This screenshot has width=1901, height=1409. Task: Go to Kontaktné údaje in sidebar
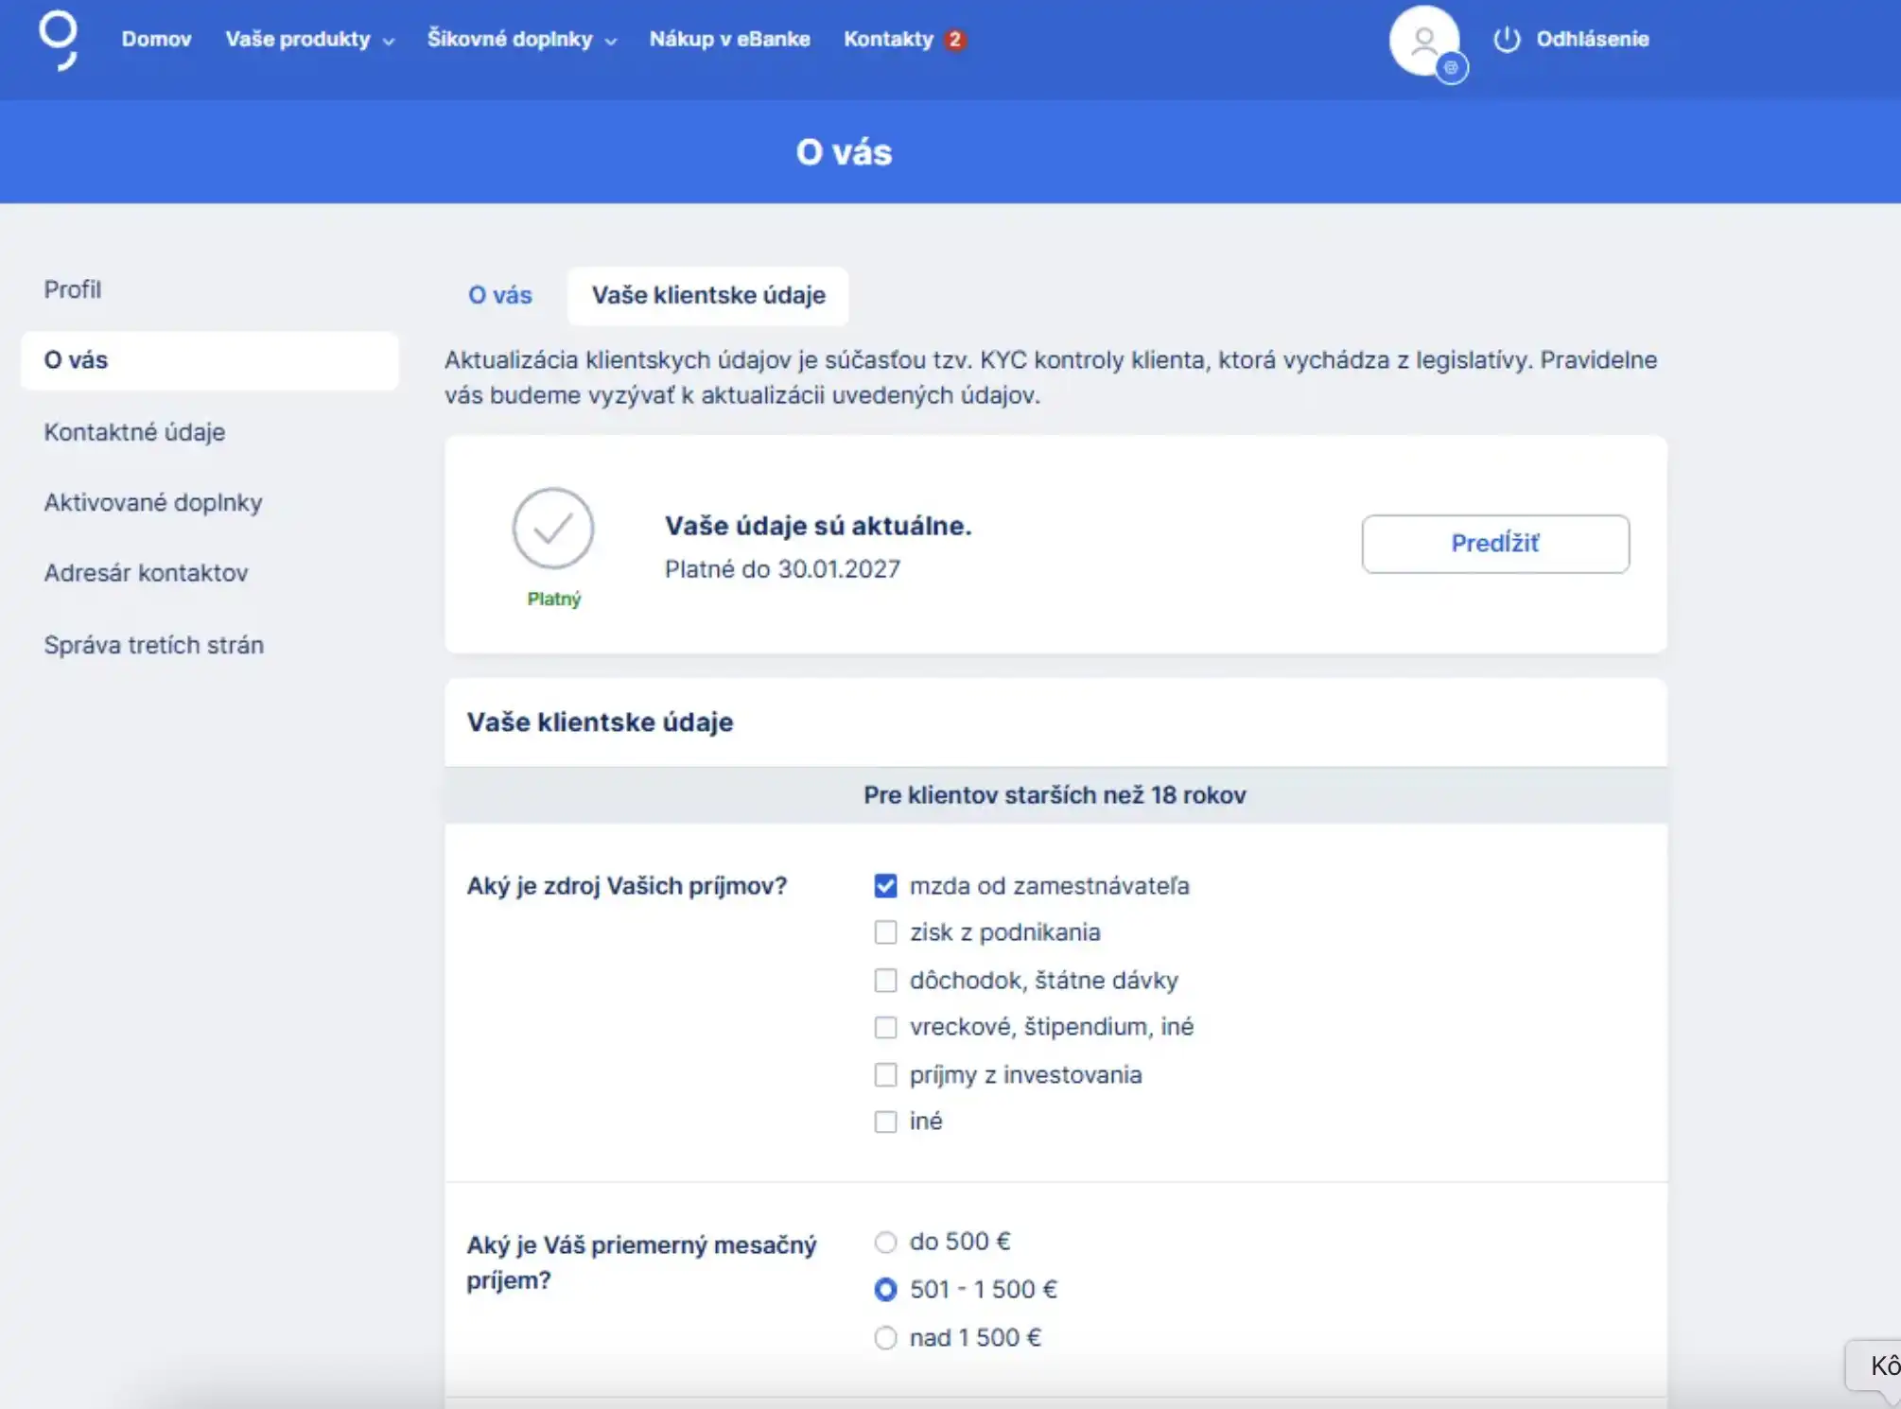(134, 432)
